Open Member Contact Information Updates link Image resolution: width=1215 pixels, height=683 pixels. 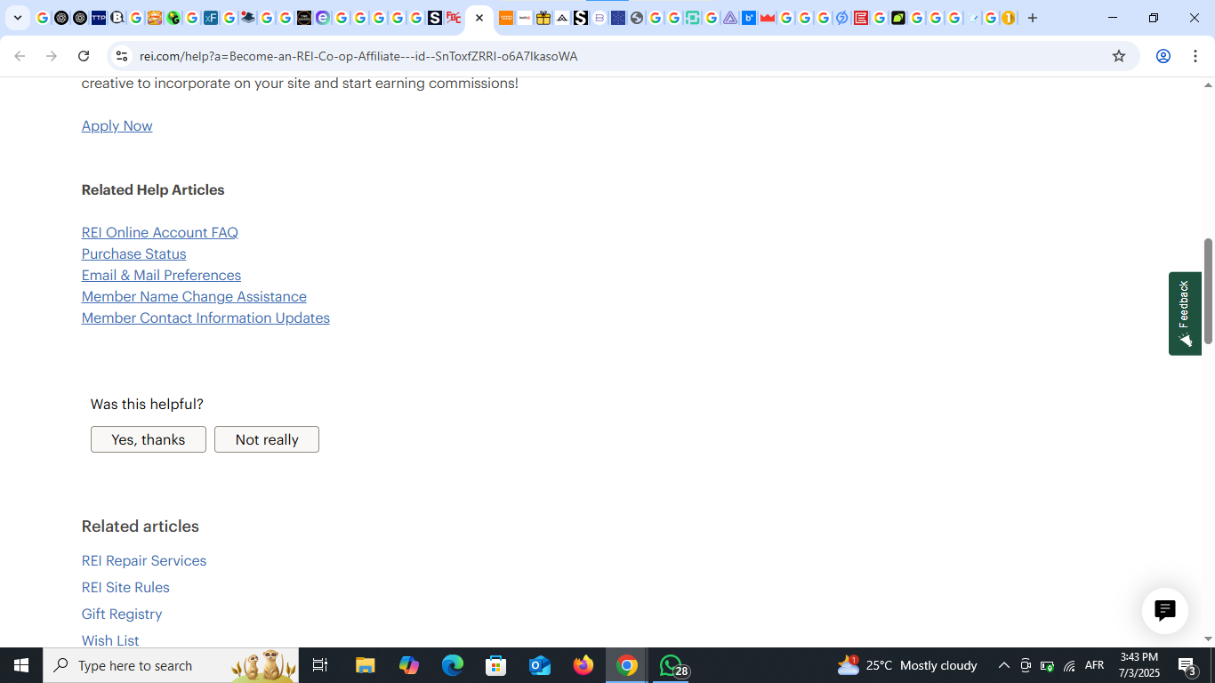(x=205, y=317)
